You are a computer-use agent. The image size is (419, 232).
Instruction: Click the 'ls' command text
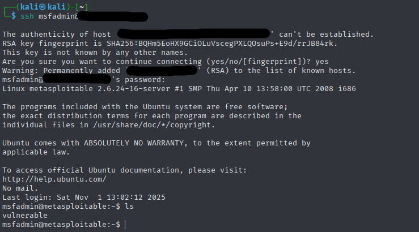point(129,207)
